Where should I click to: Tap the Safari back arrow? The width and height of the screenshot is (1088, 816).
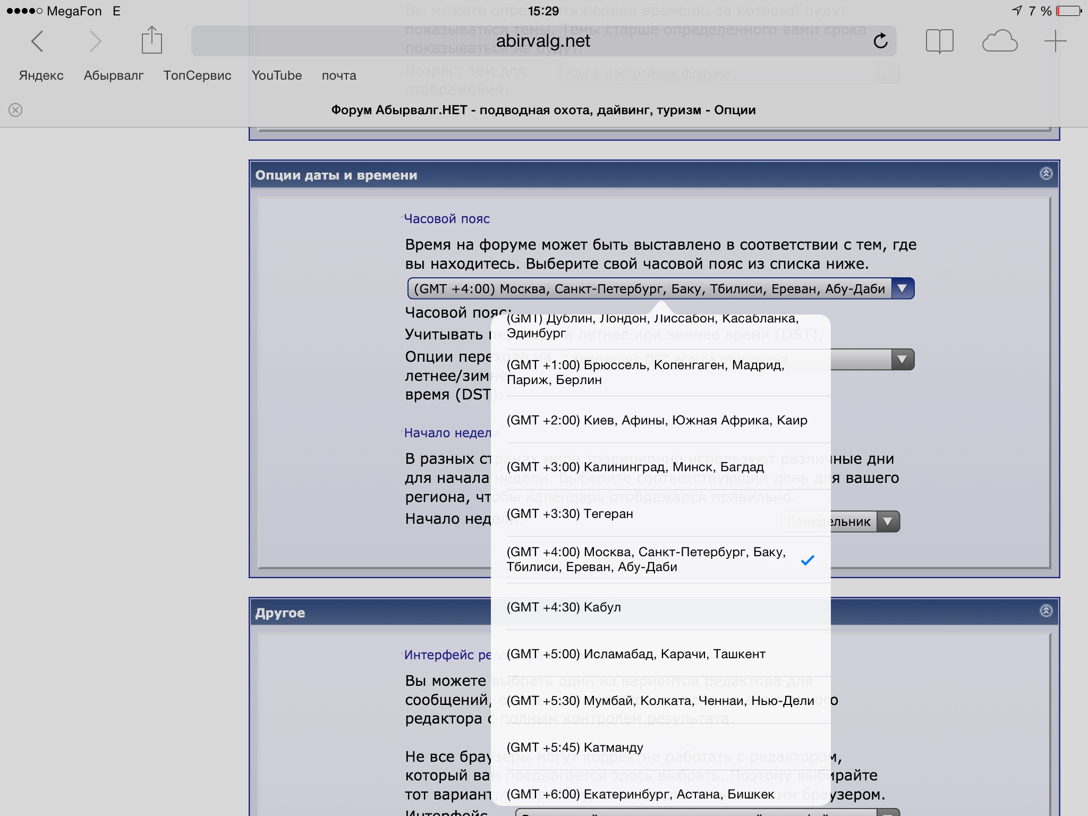pos(37,41)
